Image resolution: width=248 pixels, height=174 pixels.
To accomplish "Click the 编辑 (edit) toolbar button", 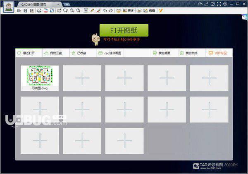I will (149, 11).
